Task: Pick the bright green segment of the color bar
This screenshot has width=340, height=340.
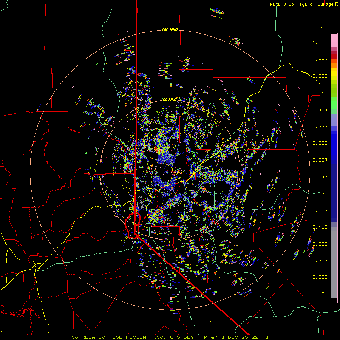Action: pyautogui.click(x=334, y=103)
